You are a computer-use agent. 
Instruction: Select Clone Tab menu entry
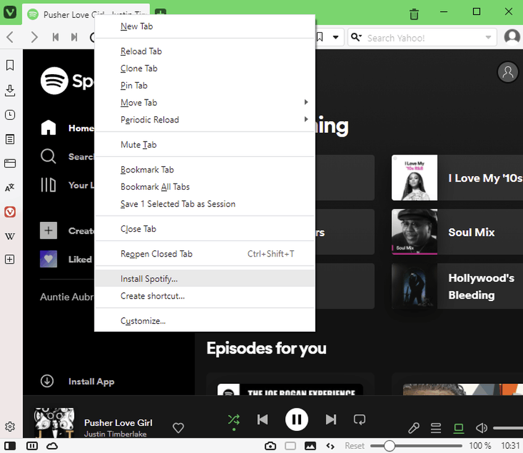click(x=205, y=69)
